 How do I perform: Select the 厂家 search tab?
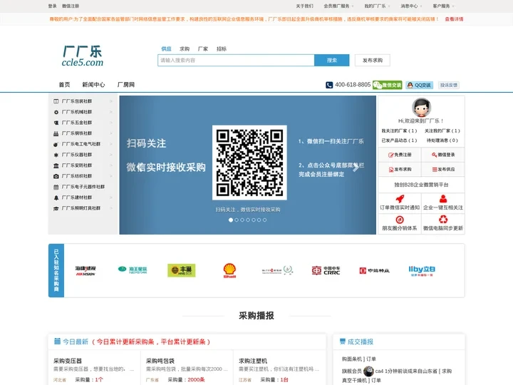[x=203, y=48]
